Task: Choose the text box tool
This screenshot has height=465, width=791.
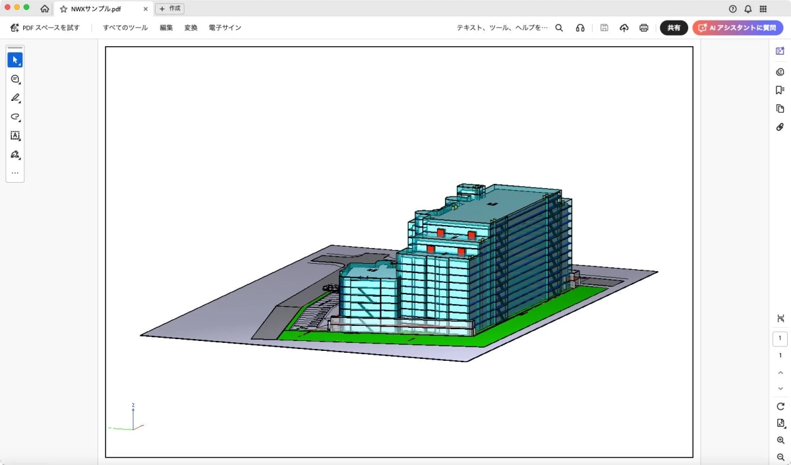Action: pyautogui.click(x=15, y=136)
